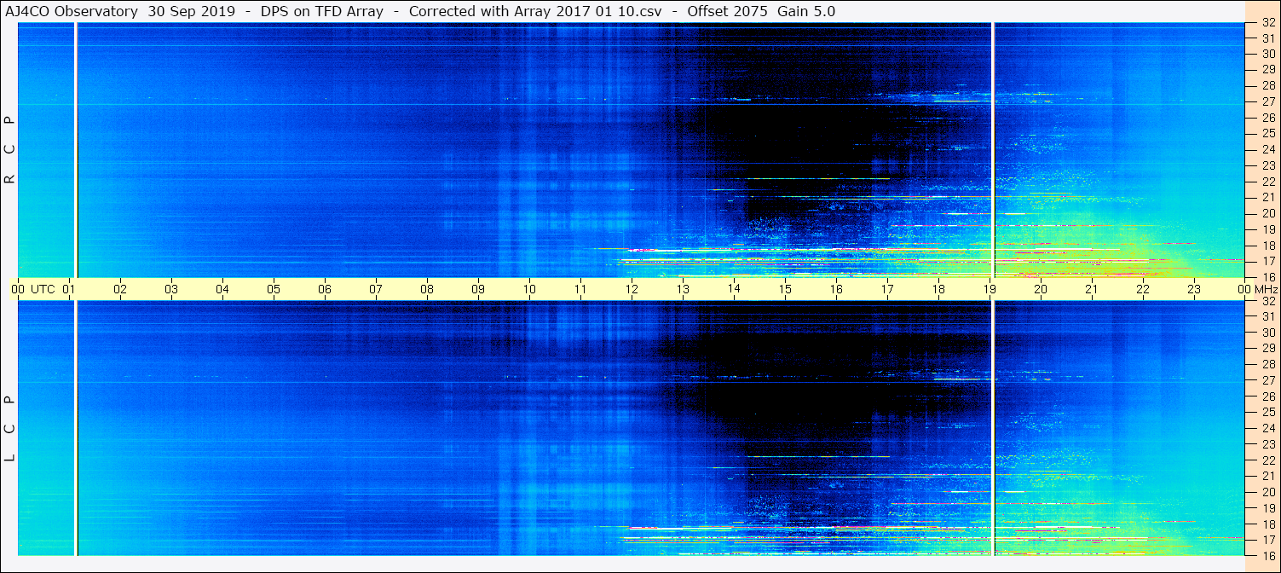Click the vertical L C P panel label
This screenshot has width=1281, height=573.
coord(10,429)
